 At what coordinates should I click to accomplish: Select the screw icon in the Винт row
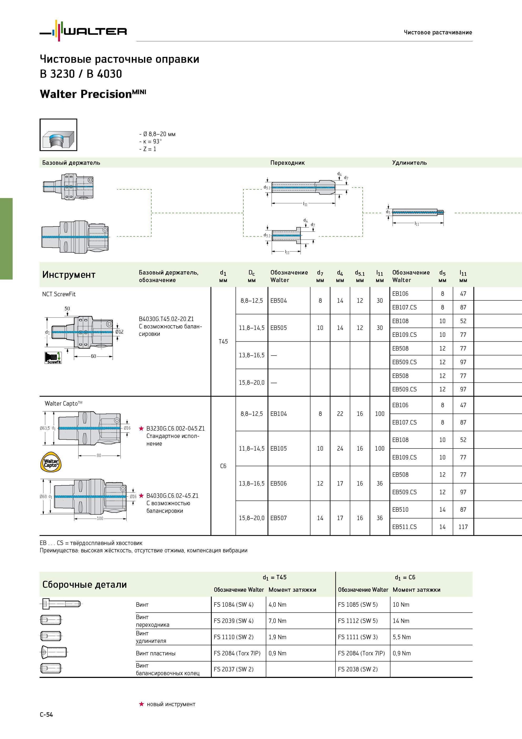tap(61, 603)
